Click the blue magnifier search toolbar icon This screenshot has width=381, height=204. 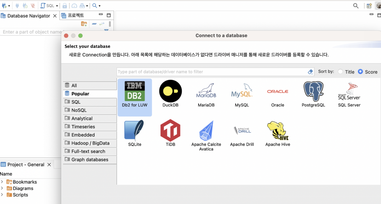point(95,5)
